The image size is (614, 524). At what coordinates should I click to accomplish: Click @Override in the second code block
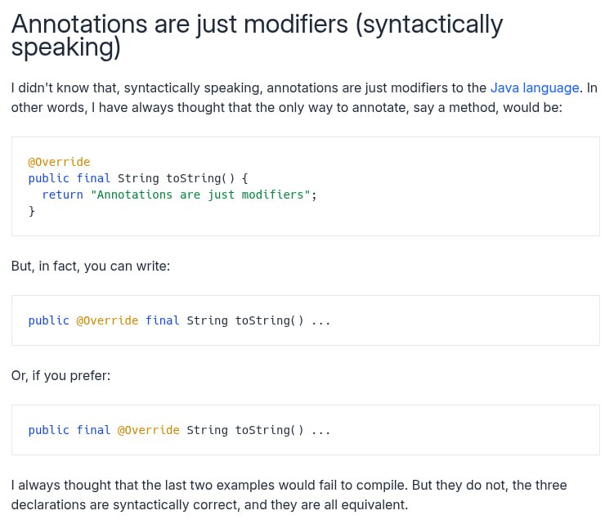[107, 320]
